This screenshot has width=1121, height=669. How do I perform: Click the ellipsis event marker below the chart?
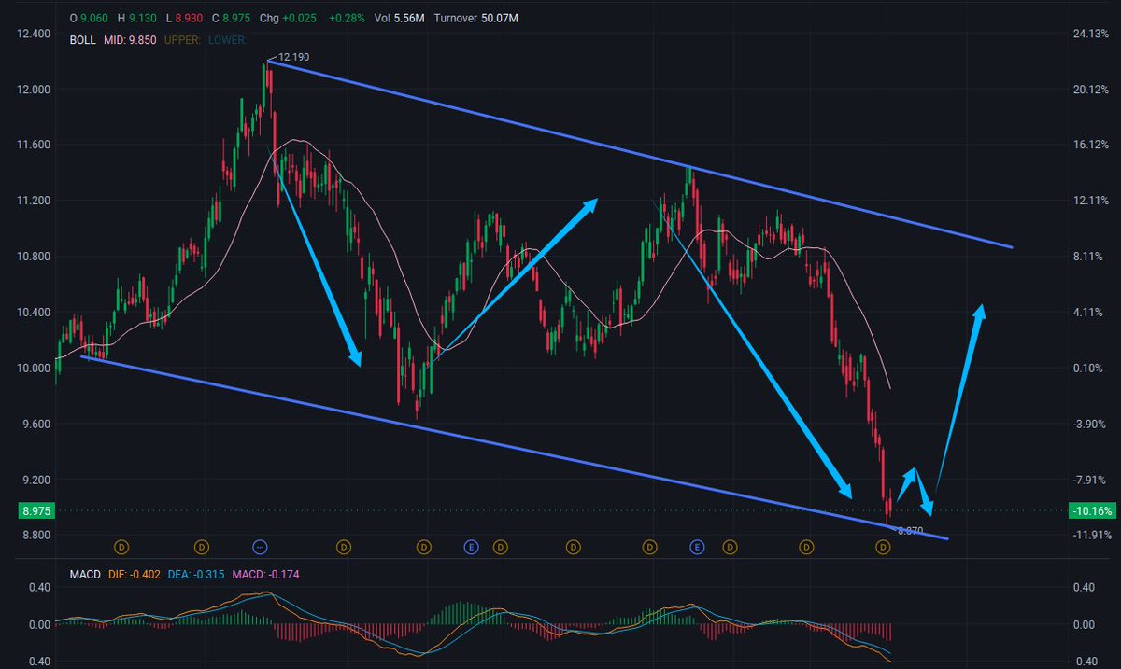coord(261,546)
